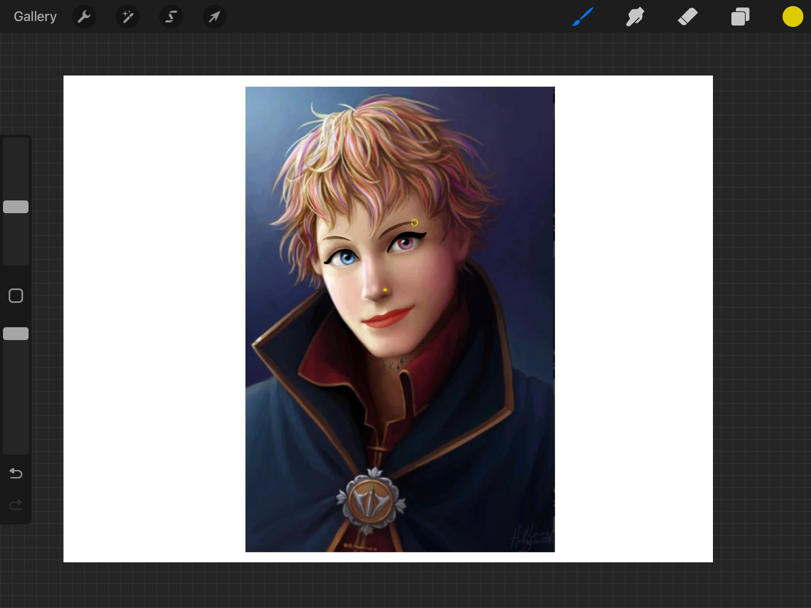
Task: Click the brush size slider handle
Action: [16, 207]
